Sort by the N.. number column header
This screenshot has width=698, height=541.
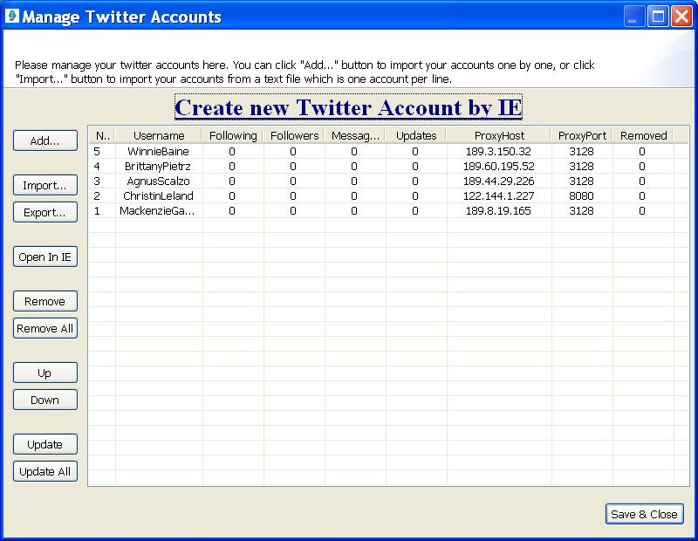(102, 136)
